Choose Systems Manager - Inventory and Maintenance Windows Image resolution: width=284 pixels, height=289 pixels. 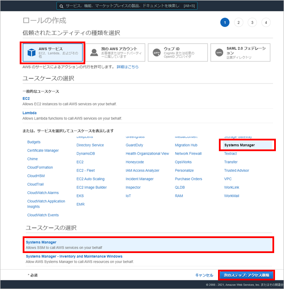(74, 256)
